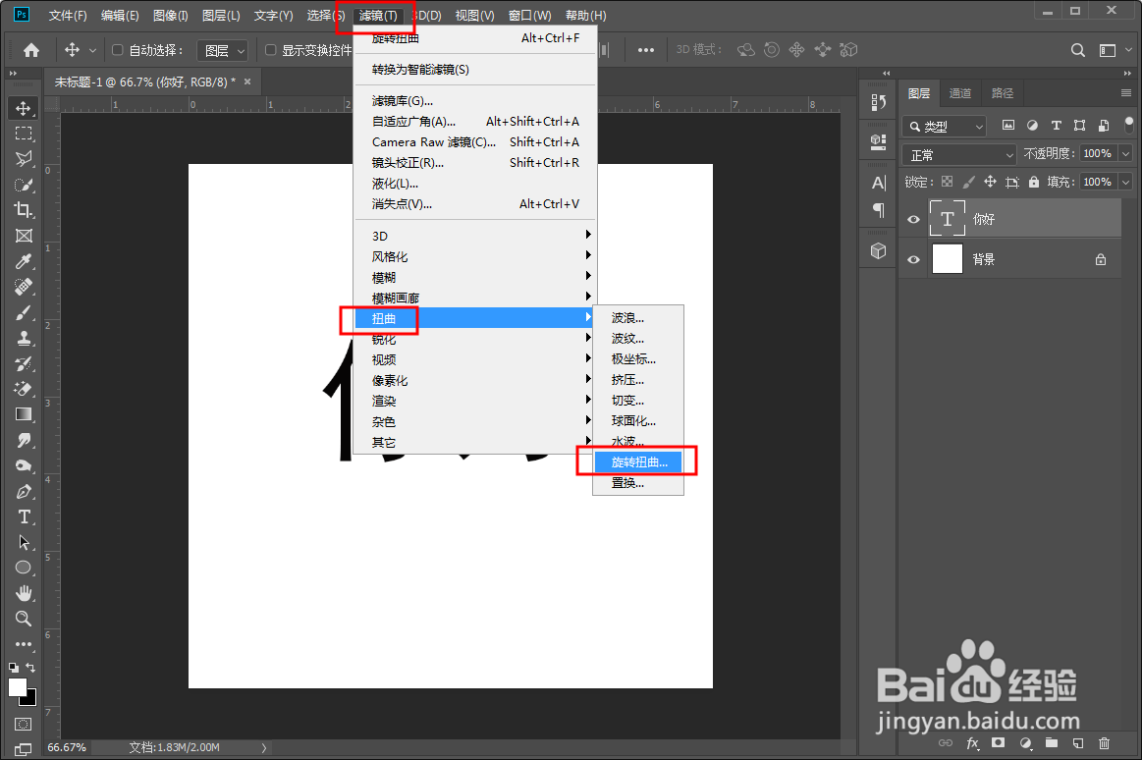Image resolution: width=1142 pixels, height=760 pixels.
Task: Choose 旋转扭曲... in distort submenu
Action: tap(638, 462)
